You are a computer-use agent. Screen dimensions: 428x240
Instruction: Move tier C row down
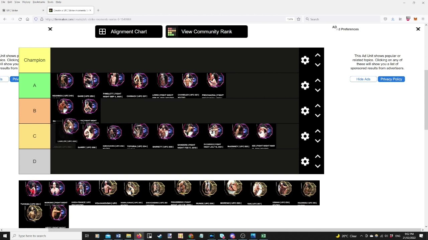click(318, 141)
